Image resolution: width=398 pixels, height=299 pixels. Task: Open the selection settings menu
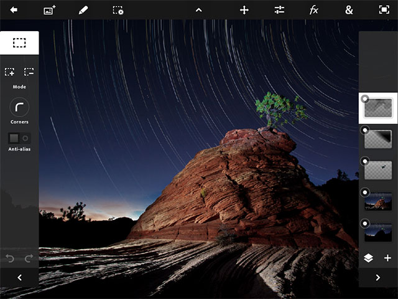pos(118,10)
